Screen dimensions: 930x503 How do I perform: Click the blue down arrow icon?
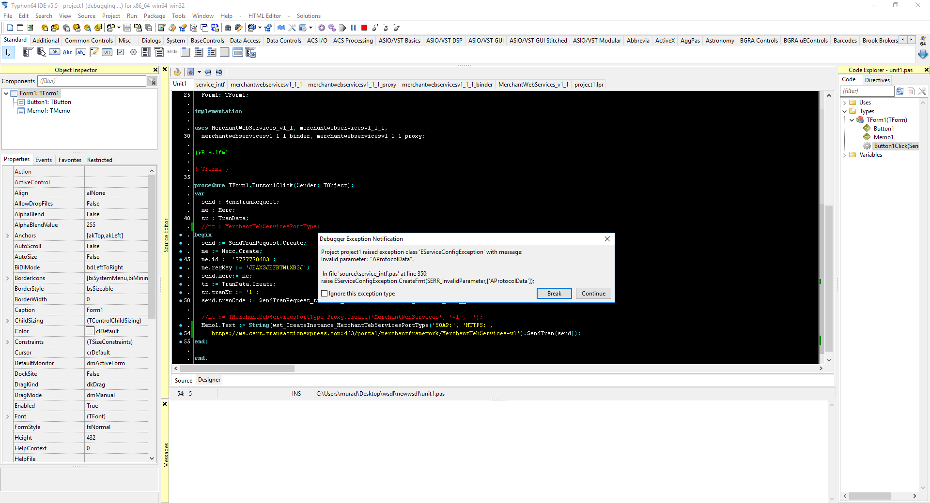[923, 54]
